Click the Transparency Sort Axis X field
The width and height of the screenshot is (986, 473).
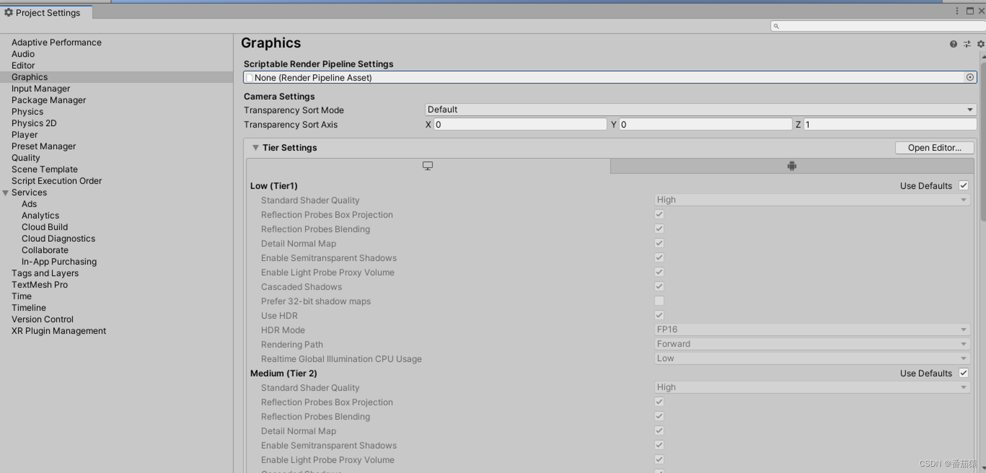coord(520,125)
